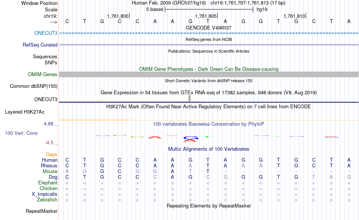Click the chr19:1,761,797-1,761,813 (17 bp) position text
The image size is (359, 220).
click(x=248, y=3)
